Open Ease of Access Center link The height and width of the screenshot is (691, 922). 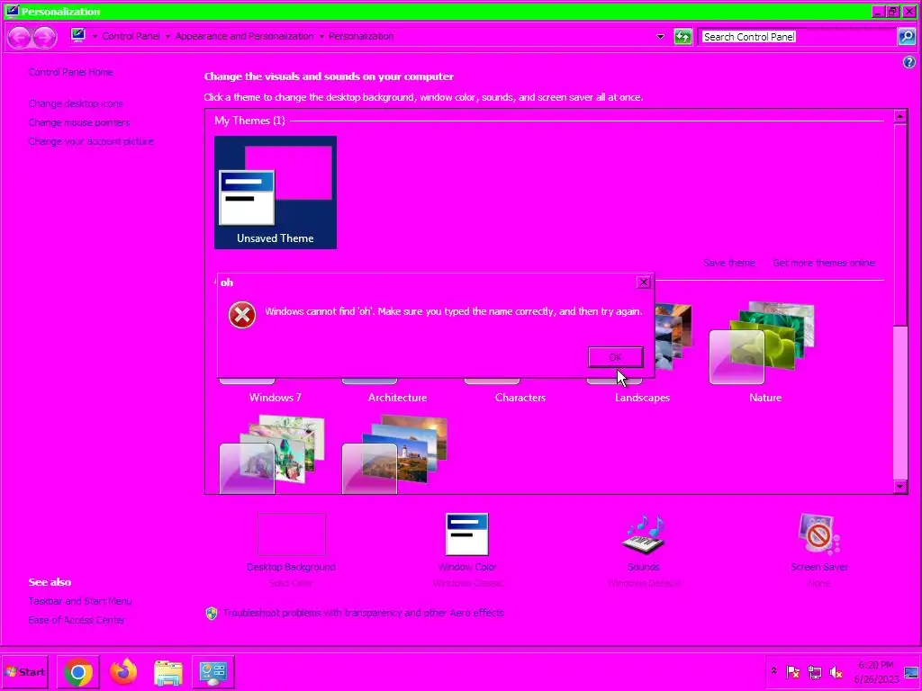[77, 620]
